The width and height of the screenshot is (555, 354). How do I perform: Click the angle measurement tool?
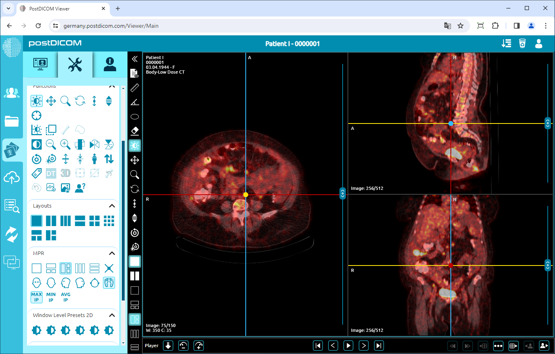tap(135, 102)
